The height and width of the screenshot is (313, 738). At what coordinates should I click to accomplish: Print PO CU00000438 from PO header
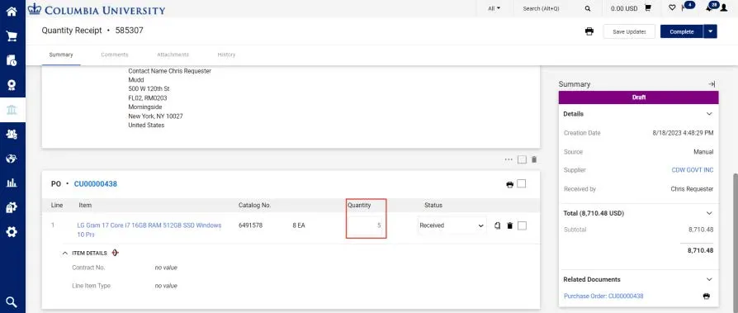tap(509, 184)
